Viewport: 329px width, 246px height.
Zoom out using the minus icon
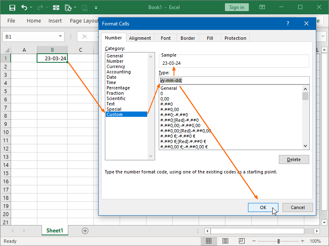click(255, 241)
